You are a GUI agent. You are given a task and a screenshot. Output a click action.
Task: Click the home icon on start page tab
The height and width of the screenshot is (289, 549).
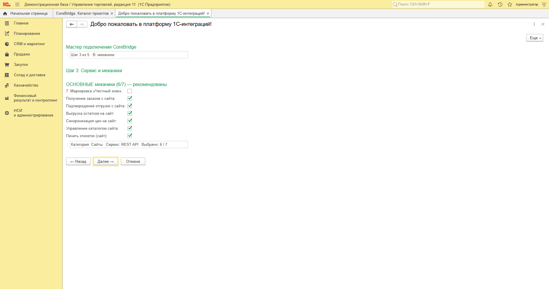point(5,14)
